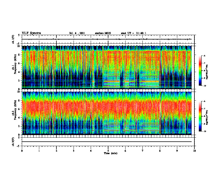Image resolution: width=219 pixels, height=169 pixels.
Task: Click the "-10" tick on ch.1 colorbar
Action: [204, 86]
